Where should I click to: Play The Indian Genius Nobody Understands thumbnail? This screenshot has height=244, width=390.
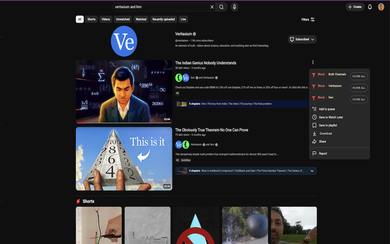(124, 92)
